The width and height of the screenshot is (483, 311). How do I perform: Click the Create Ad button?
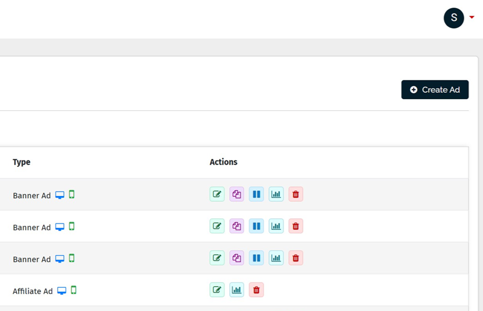point(435,90)
